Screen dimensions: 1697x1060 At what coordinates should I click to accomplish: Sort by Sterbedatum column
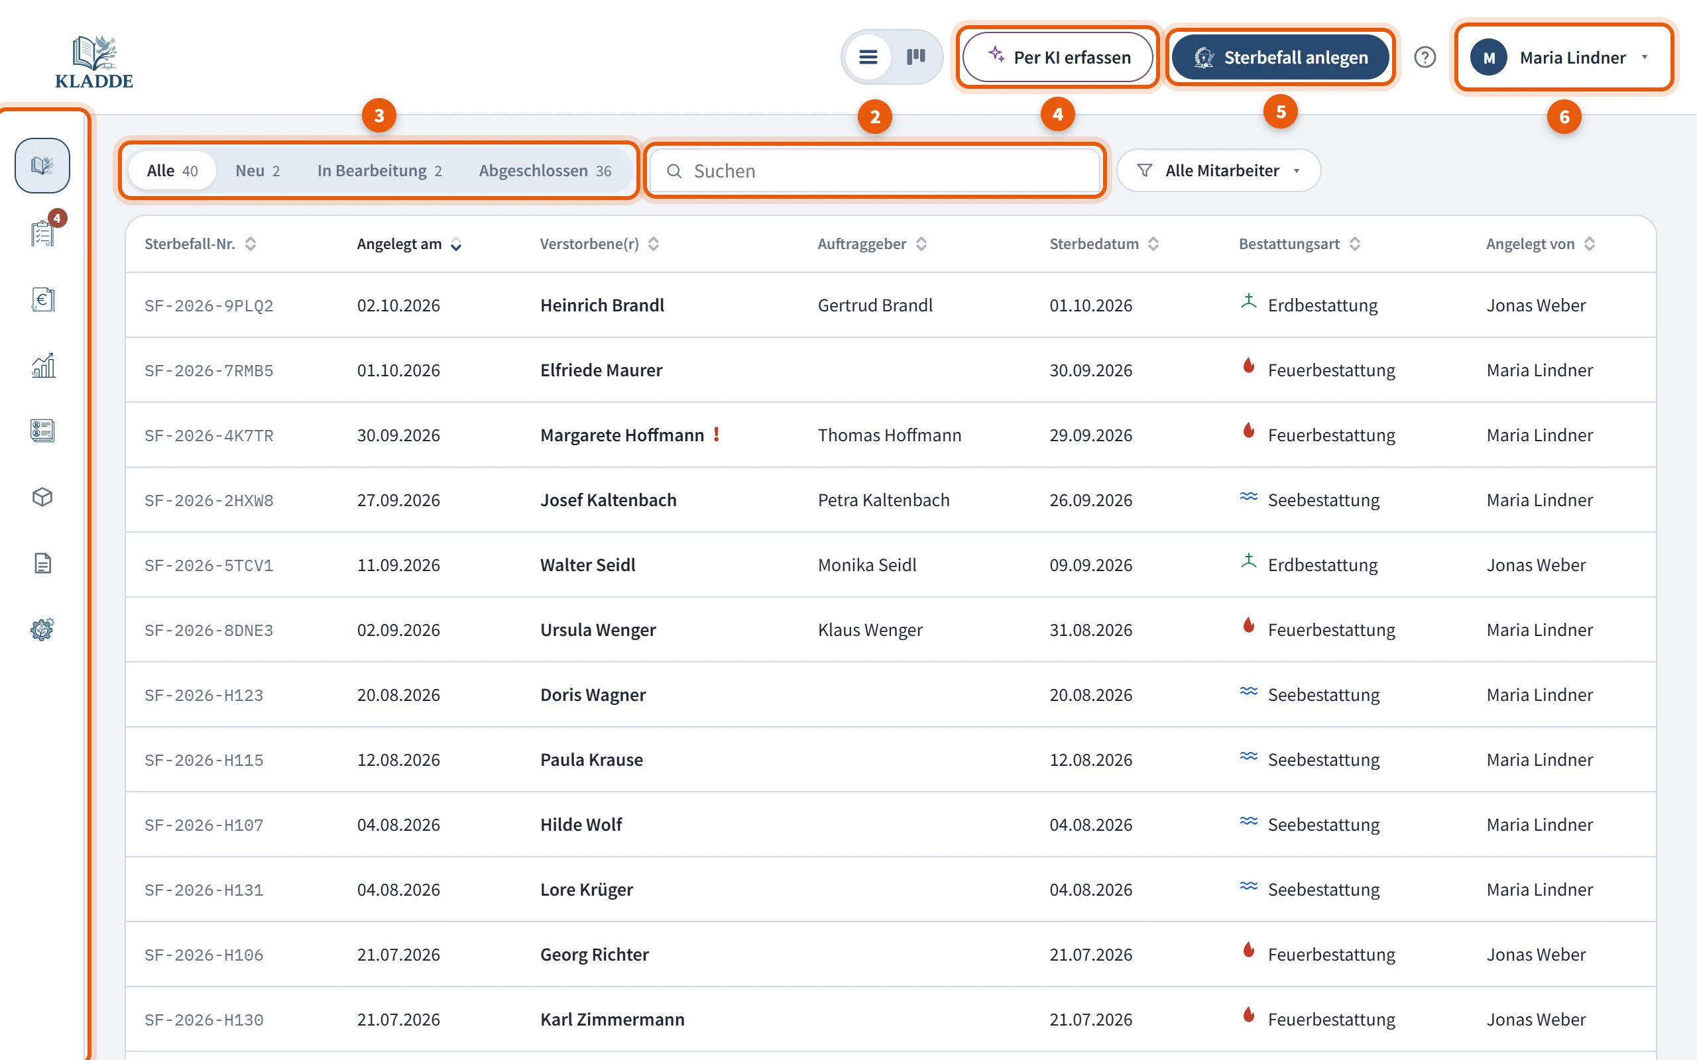point(1104,244)
